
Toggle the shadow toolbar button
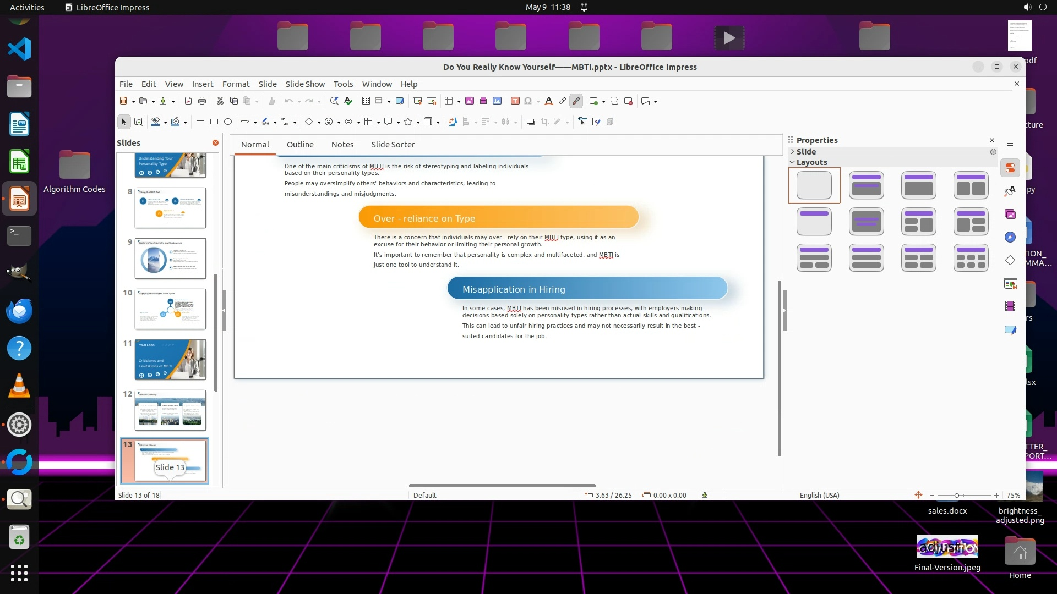click(531, 122)
